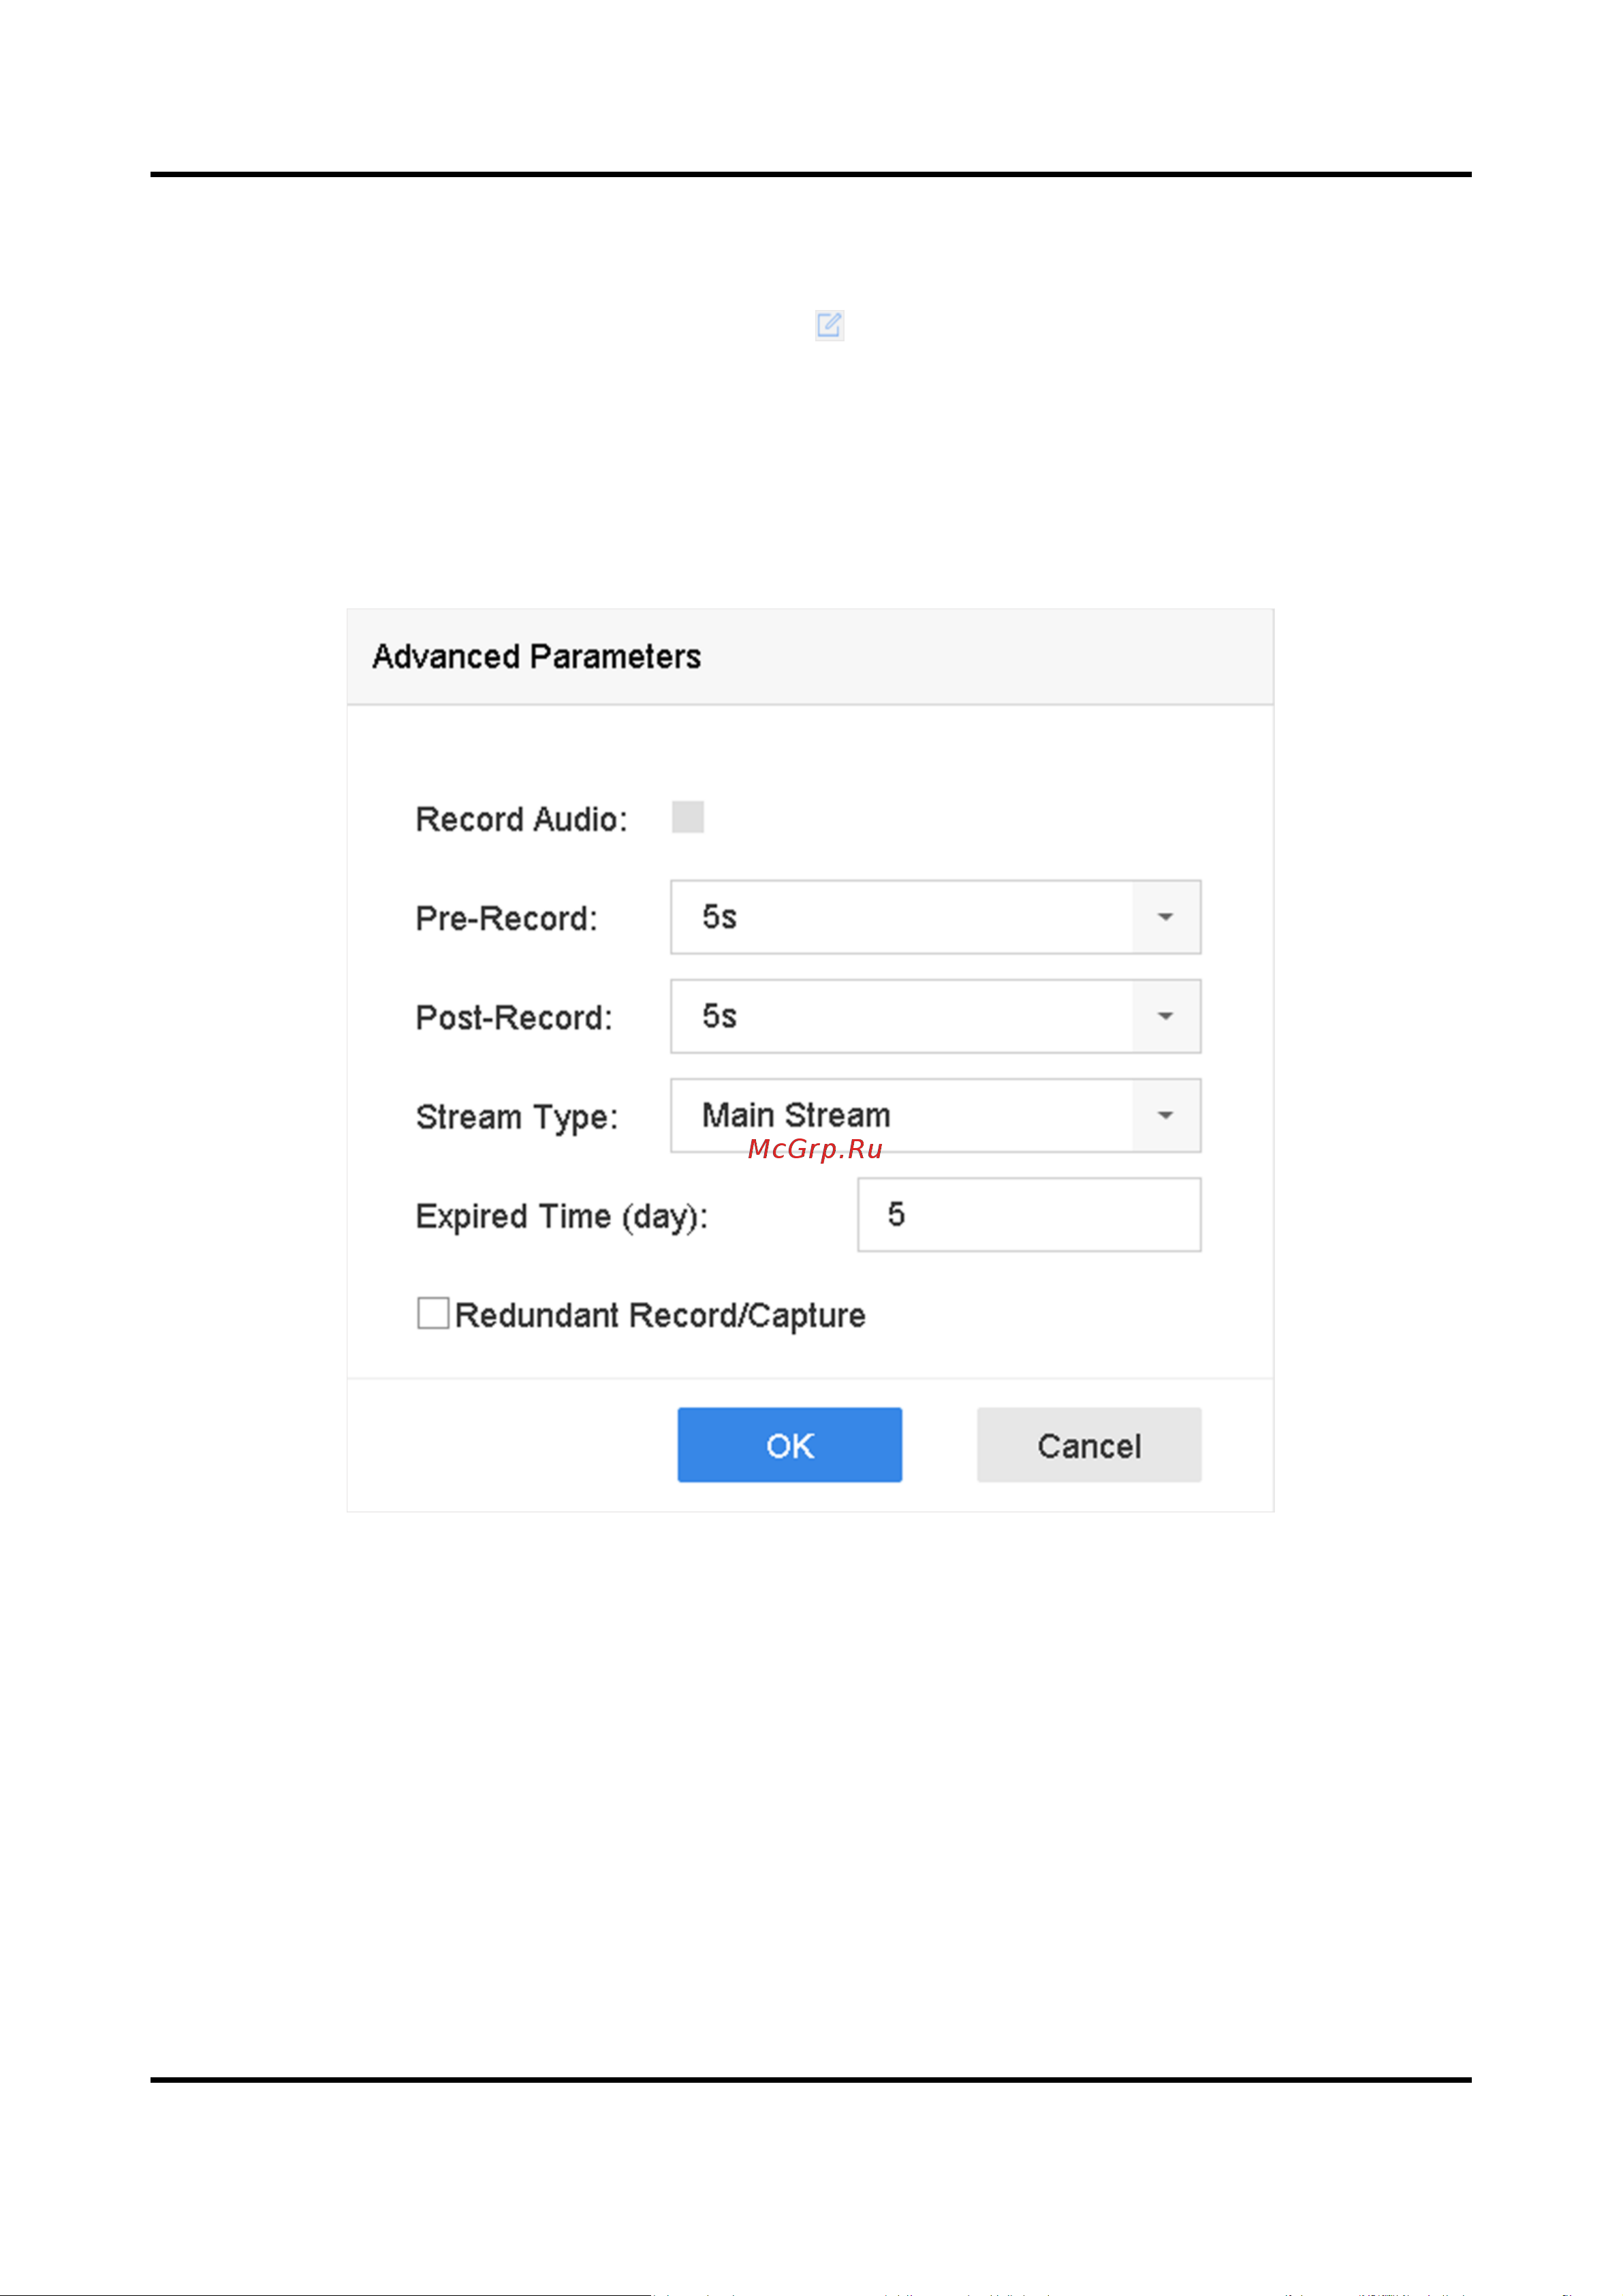Click the Pre-Record label
The height and width of the screenshot is (2296, 1623).
(507, 918)
